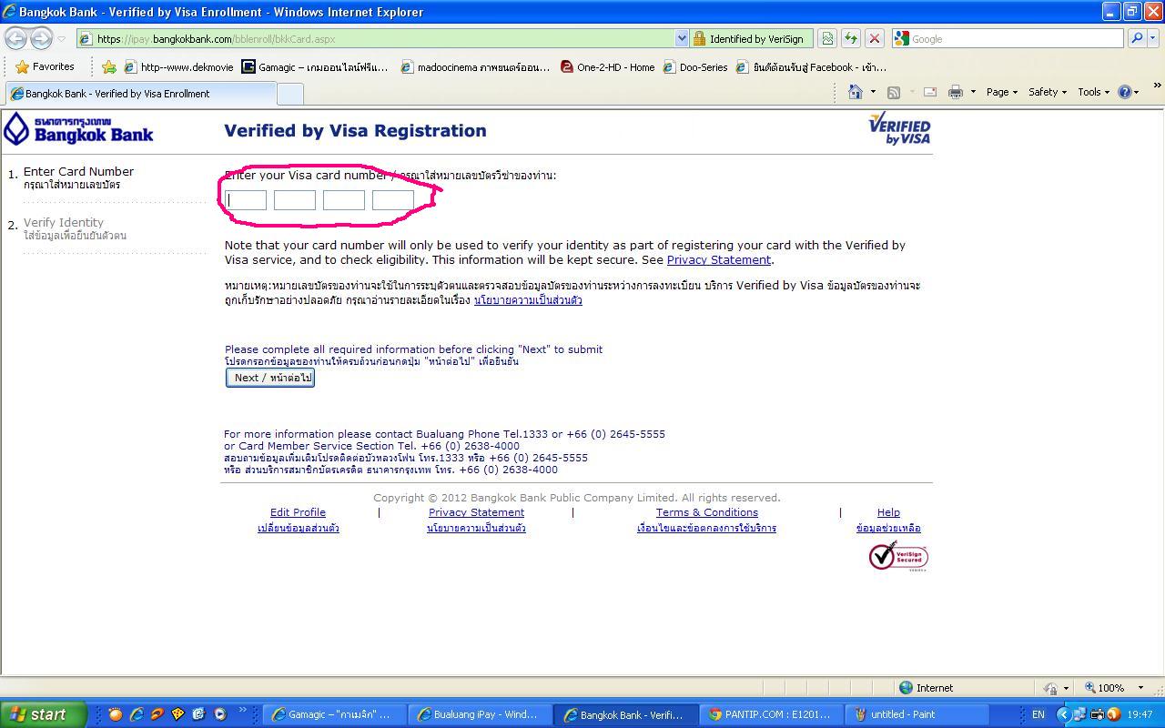
Task: Open the Help question mark menu
Action: (x=1128, y=92)
